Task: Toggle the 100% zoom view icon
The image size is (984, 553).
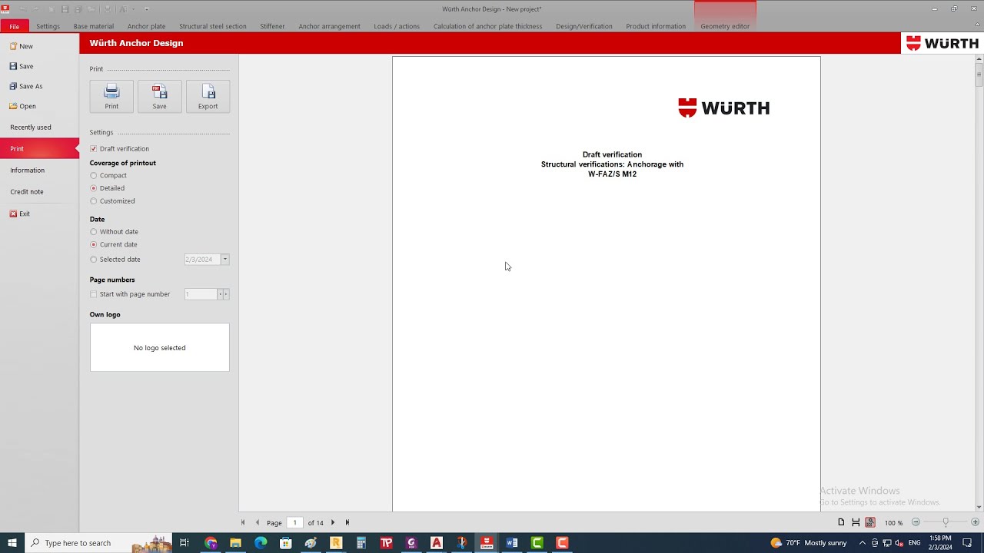Action: coord(870,522)
